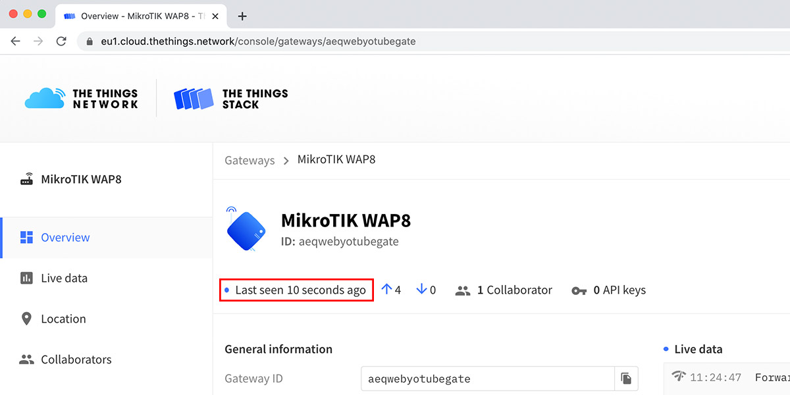Viewport: 790px width, 395px height.
Task: Click the browser forward arrow
Action: [x=38, y=41]
